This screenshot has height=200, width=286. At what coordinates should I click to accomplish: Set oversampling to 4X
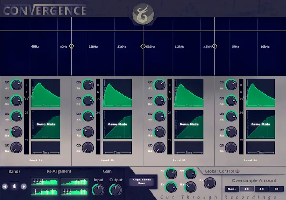262,189
